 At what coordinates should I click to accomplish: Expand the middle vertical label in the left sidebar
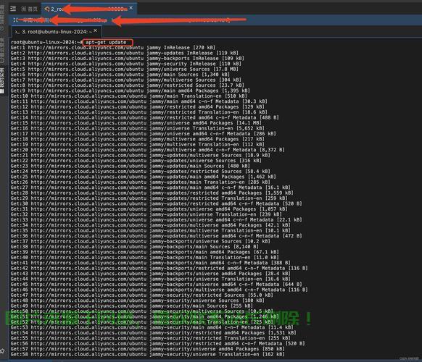[2, 49]
